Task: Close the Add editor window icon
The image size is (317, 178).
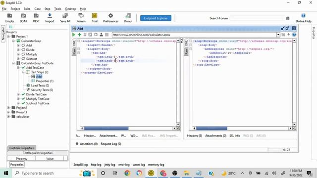Action: coord(294,28)
